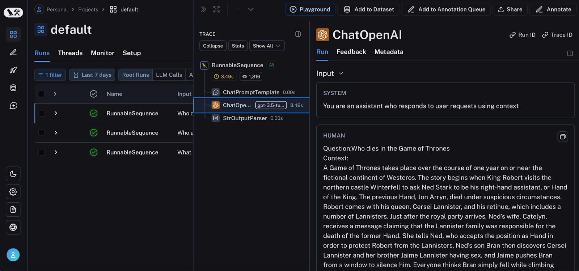Switch to the Setup tab

[132, 53]
